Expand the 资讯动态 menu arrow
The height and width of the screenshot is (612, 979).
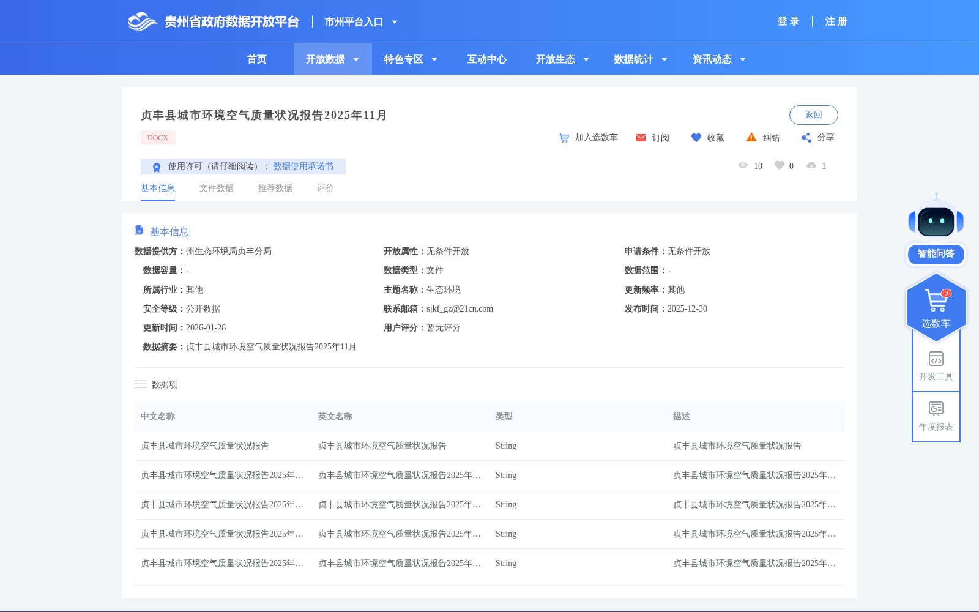(743, 59)
